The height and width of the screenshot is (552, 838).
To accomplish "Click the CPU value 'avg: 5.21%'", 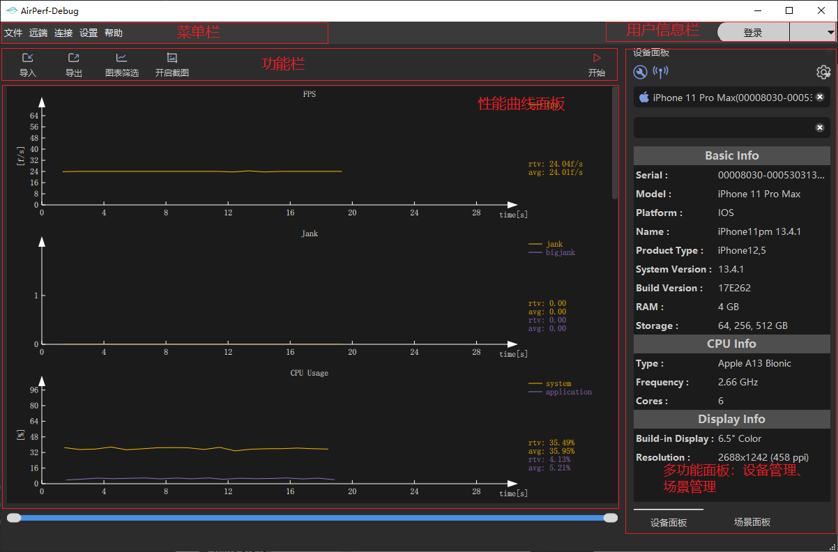I will tap(549, 468).
